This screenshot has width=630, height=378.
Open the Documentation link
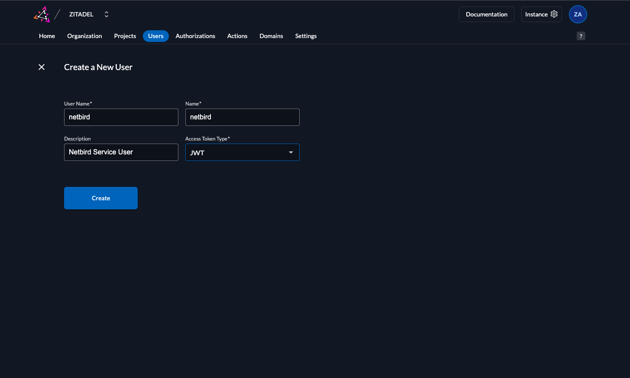point(486,14)
